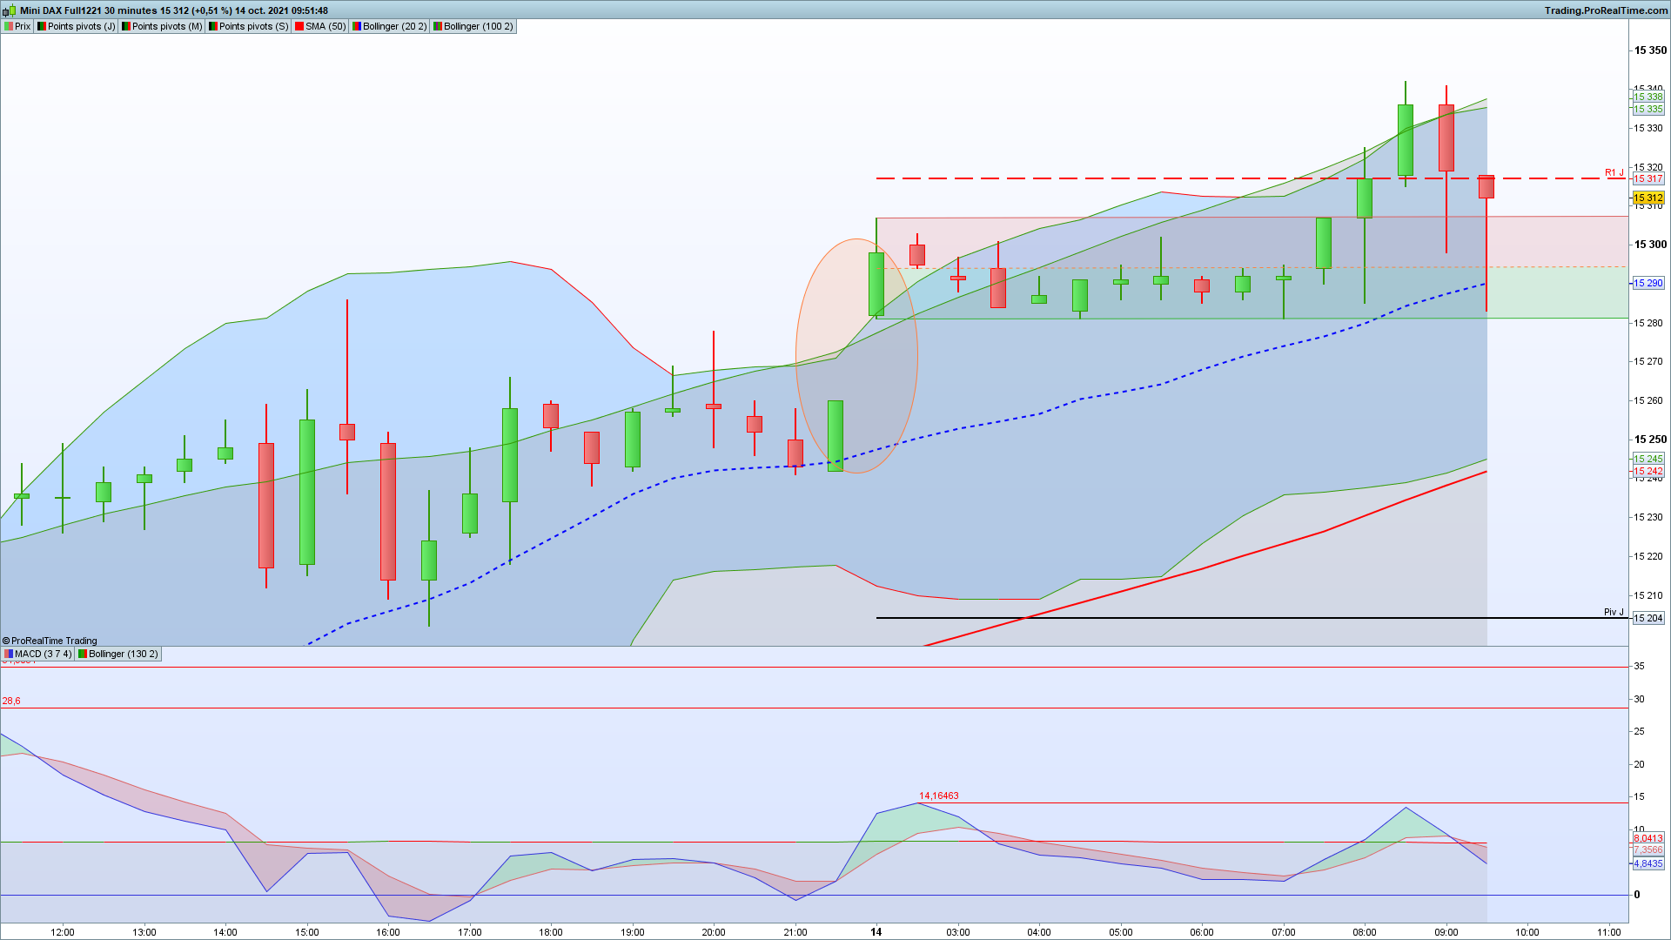Select the blue 15 290 price label
Viewport: 1671px width, 940px height.
(1648, 283)
